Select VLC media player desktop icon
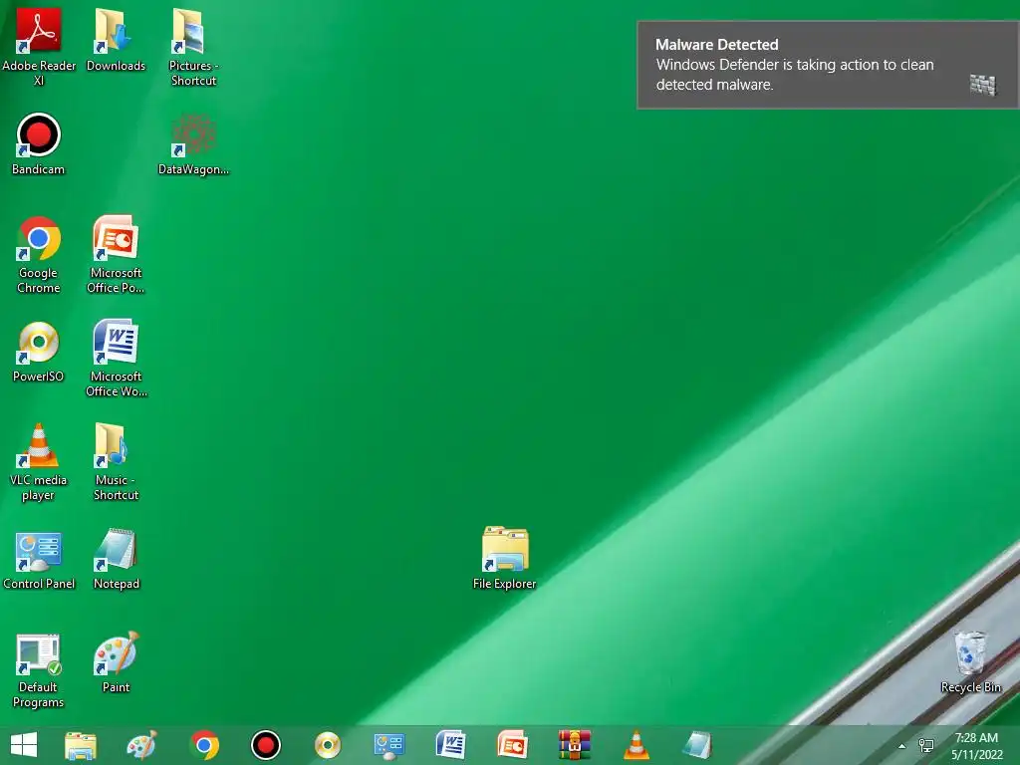The height and width of the screenshot is (765, 1020). 39,462
